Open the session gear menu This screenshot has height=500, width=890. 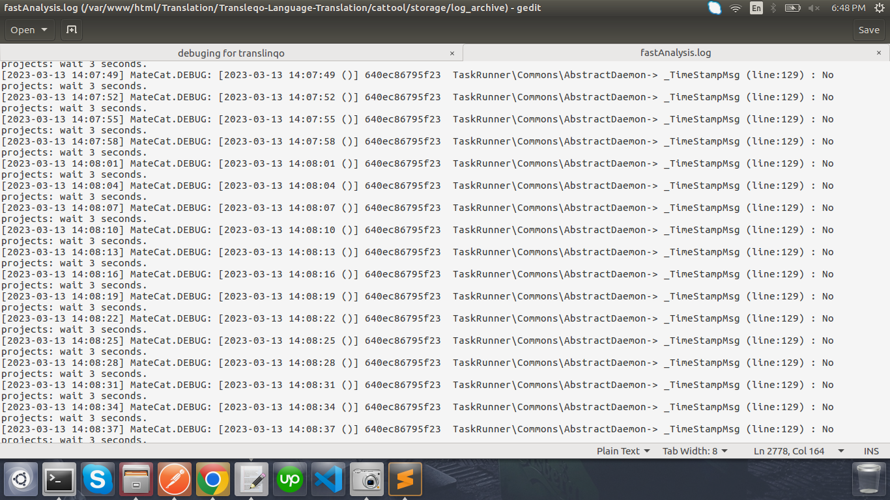[880, 8]
